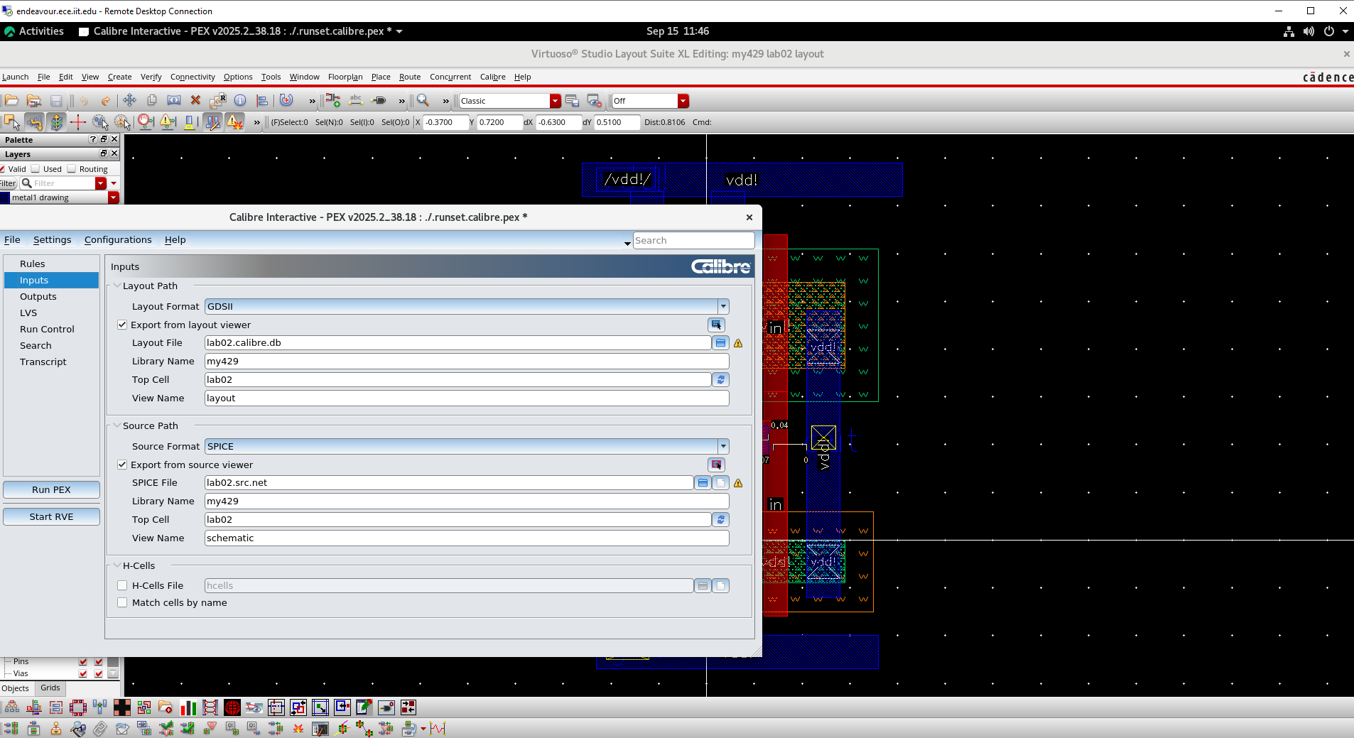Viewport: 1354px width, 738px height.
Task: Browse for the Layout File in Calibre
Action: 720,343
